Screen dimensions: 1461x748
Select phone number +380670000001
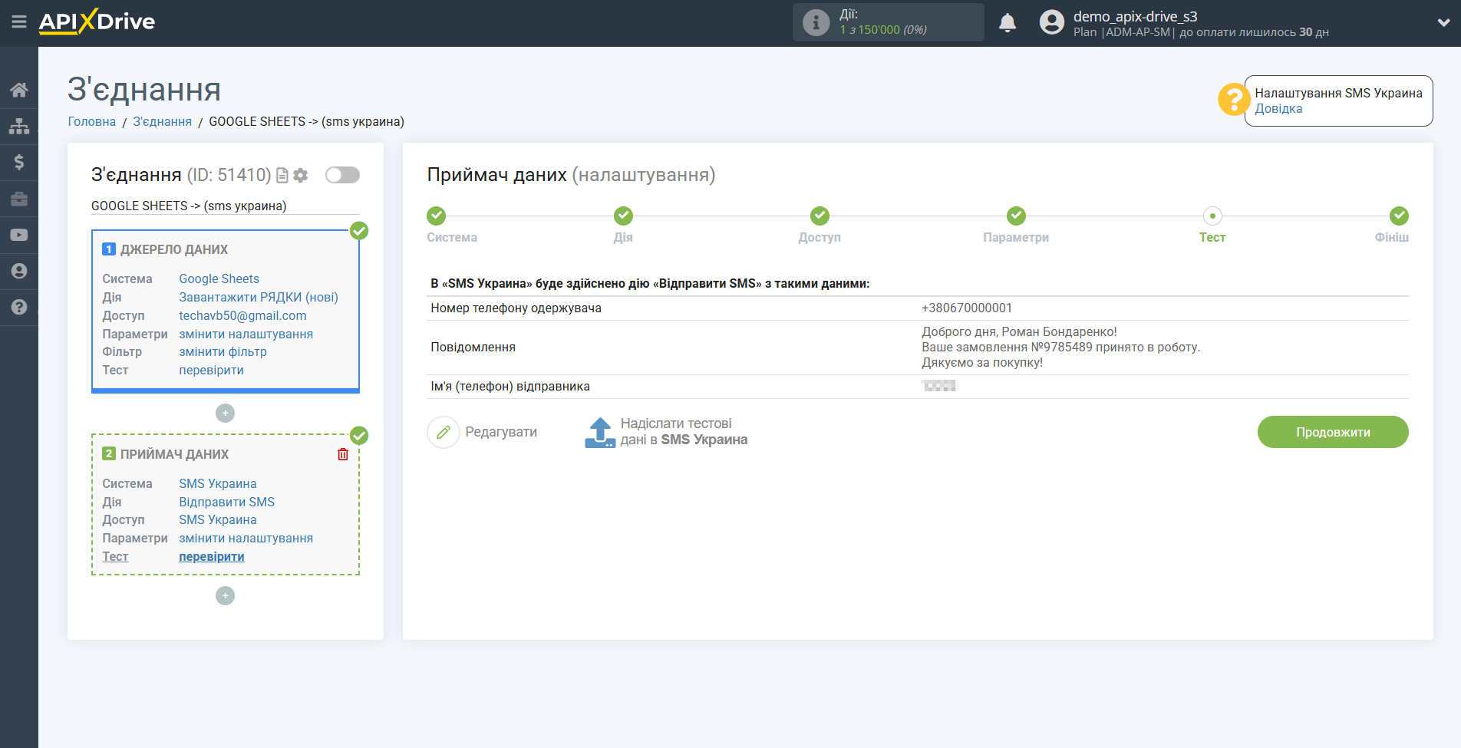[x=967, y=308]
